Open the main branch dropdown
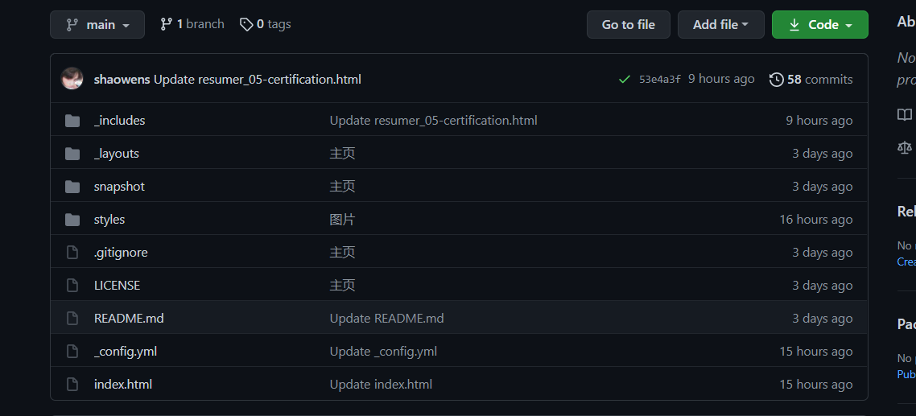Image resolution: width=916 pixels, height=416 pixels. click(x=97, y=24)
